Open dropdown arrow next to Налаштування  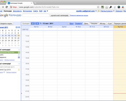pos(114,11)
